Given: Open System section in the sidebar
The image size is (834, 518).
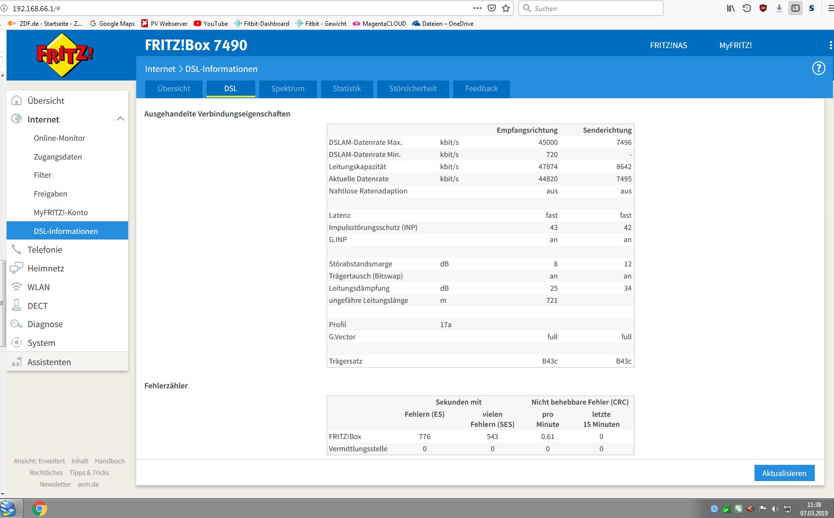Looking at the screenshot, I should 67,343.
